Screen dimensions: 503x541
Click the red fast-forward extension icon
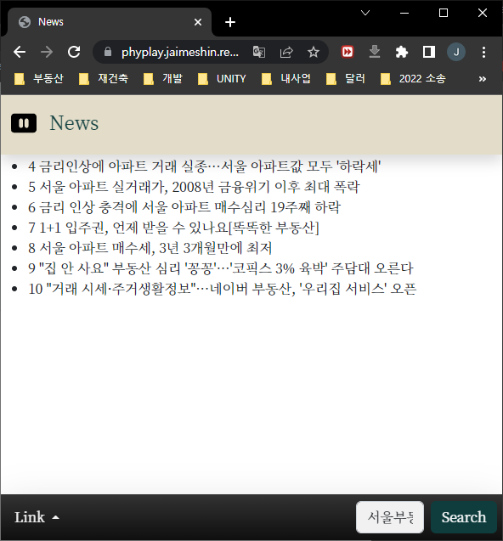[348, 52]
